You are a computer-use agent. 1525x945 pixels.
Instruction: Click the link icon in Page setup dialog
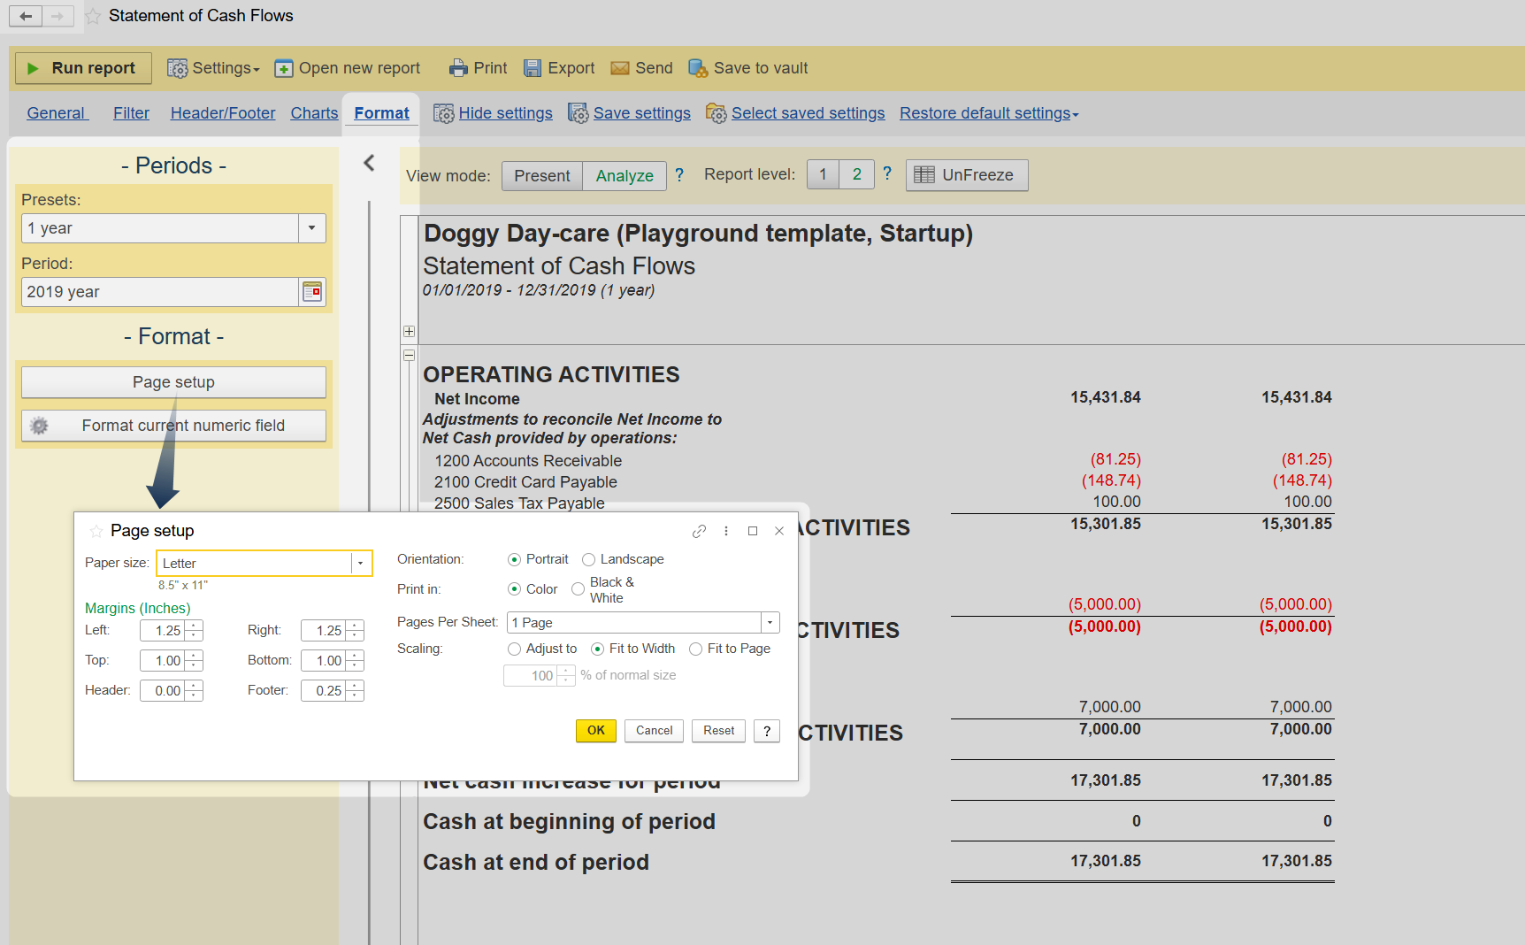[699, 531]
